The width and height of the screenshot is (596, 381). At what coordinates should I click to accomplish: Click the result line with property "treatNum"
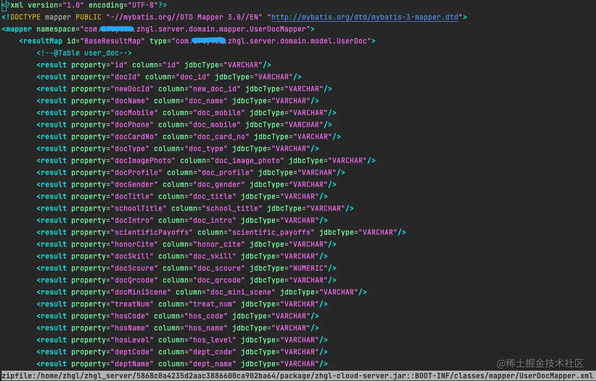tap(182, 304)
